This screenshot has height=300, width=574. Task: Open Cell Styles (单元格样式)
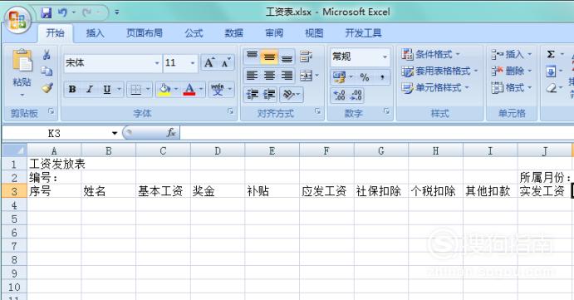pyautogui.click(x=435, y=87)
